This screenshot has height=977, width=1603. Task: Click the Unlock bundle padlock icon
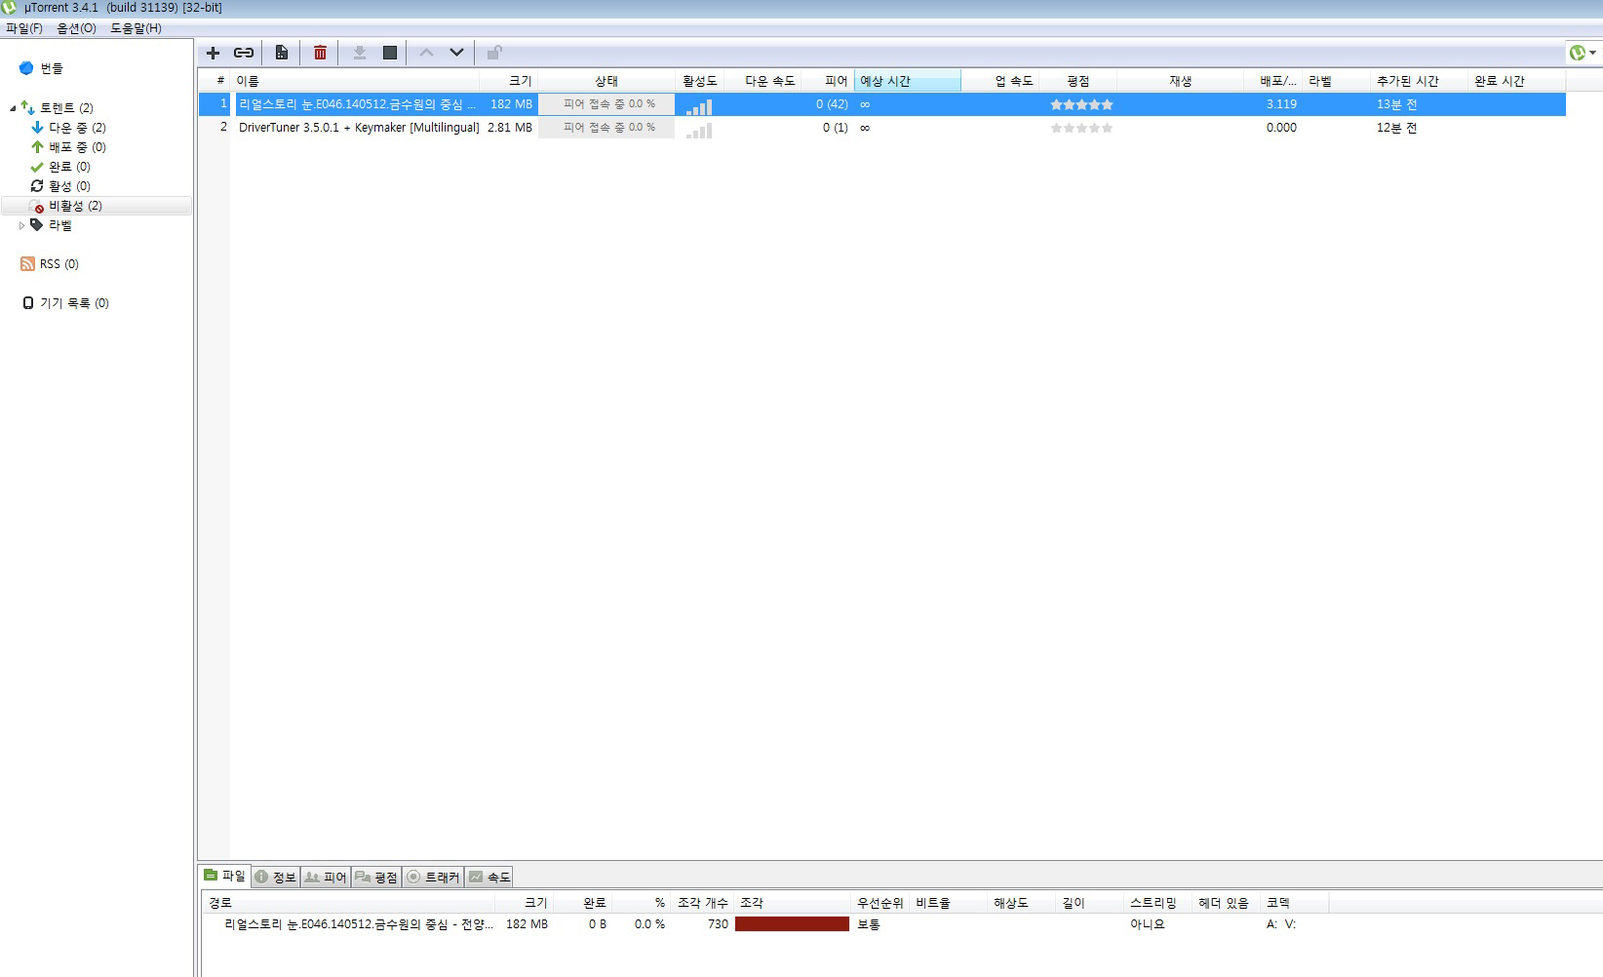coord(494,53)
